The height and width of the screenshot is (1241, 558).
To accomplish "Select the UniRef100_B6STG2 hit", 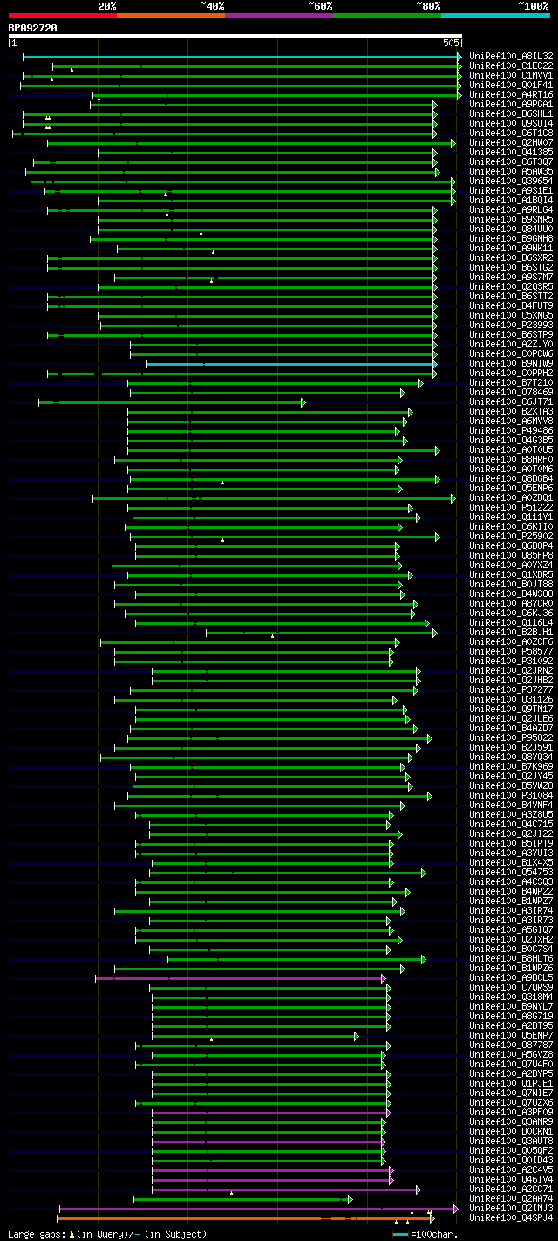I will tap(511, 268).
